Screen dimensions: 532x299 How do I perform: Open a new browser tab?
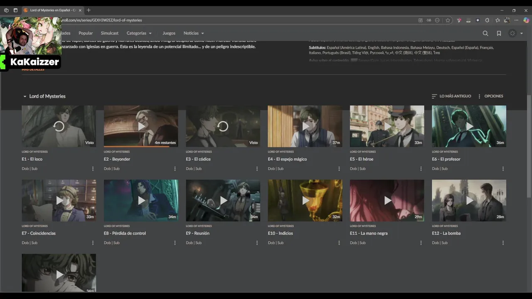[x=89, y=10]
